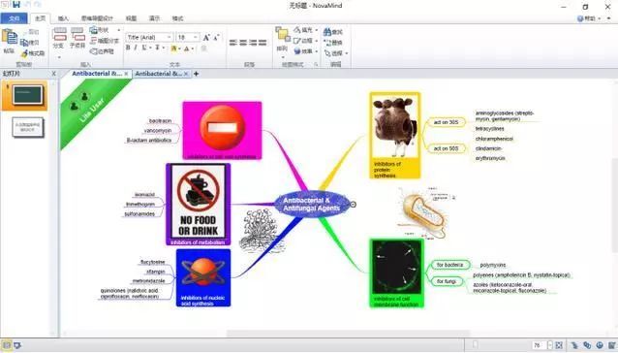Click the fit-to-window icon beside zoom value

coord(559,345)
